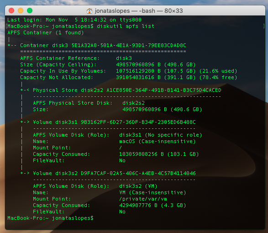Click the home folder icon in title bar

coord(89,11)
